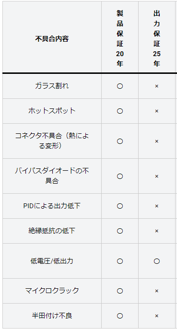Click the circle mark for ガラス割れ product warranty
Viewport: 177px width, 330px height.
click(120, 86)
